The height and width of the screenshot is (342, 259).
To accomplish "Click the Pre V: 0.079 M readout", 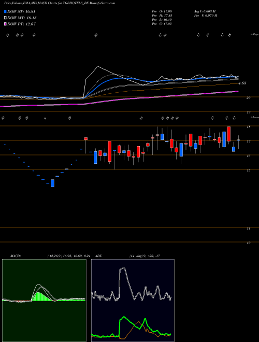I will coord(205,16).
